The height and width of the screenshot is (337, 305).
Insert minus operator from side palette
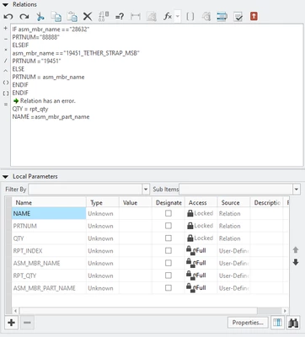click(5, 39)
